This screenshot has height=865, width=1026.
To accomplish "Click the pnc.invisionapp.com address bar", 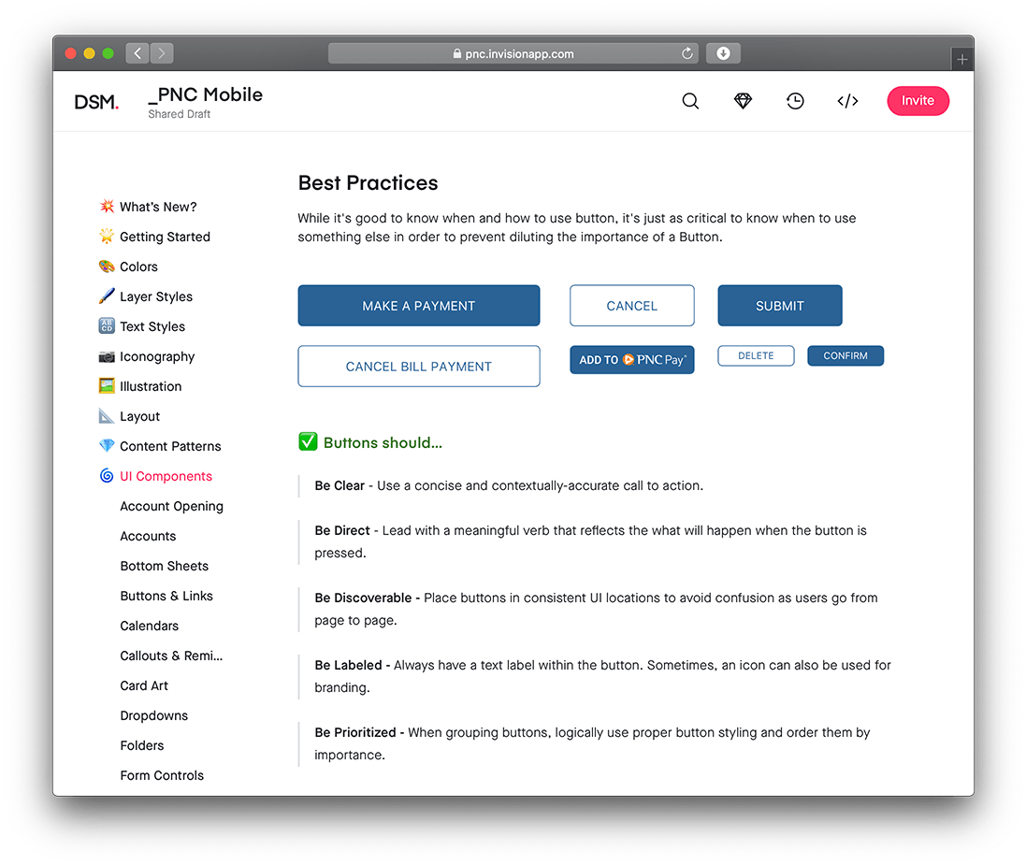I will (513, 53).
